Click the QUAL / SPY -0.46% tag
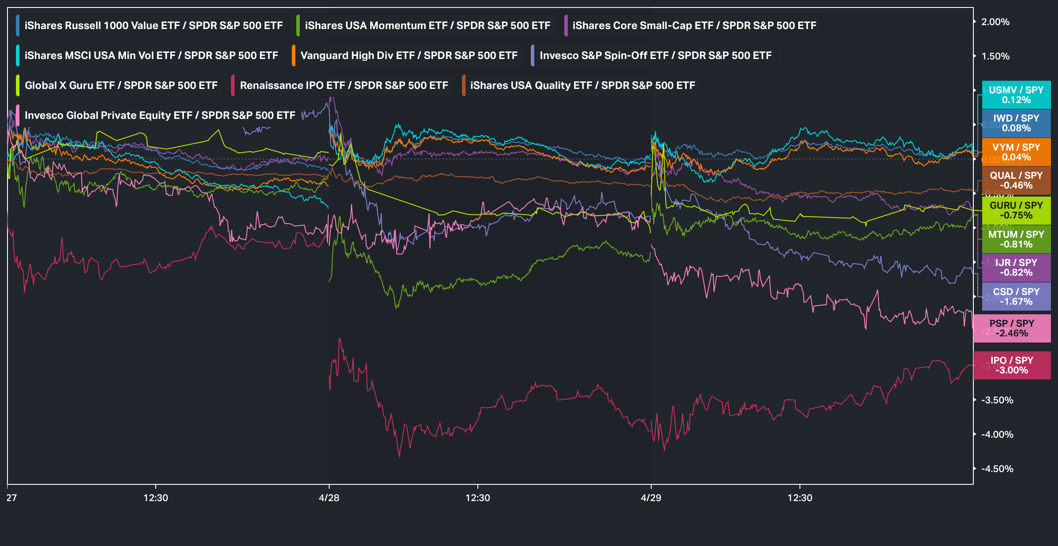Viewport: 1058px width, 546px height. click(x=1016, y=181)
